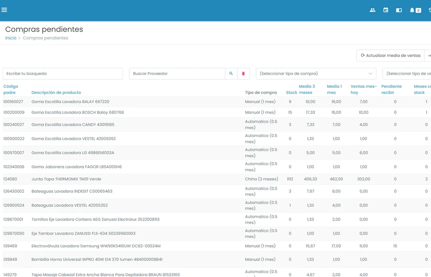This screenshot has width=431, height=277.
Task: Click China (3 meses) purchase type
Action: [261, 179]
